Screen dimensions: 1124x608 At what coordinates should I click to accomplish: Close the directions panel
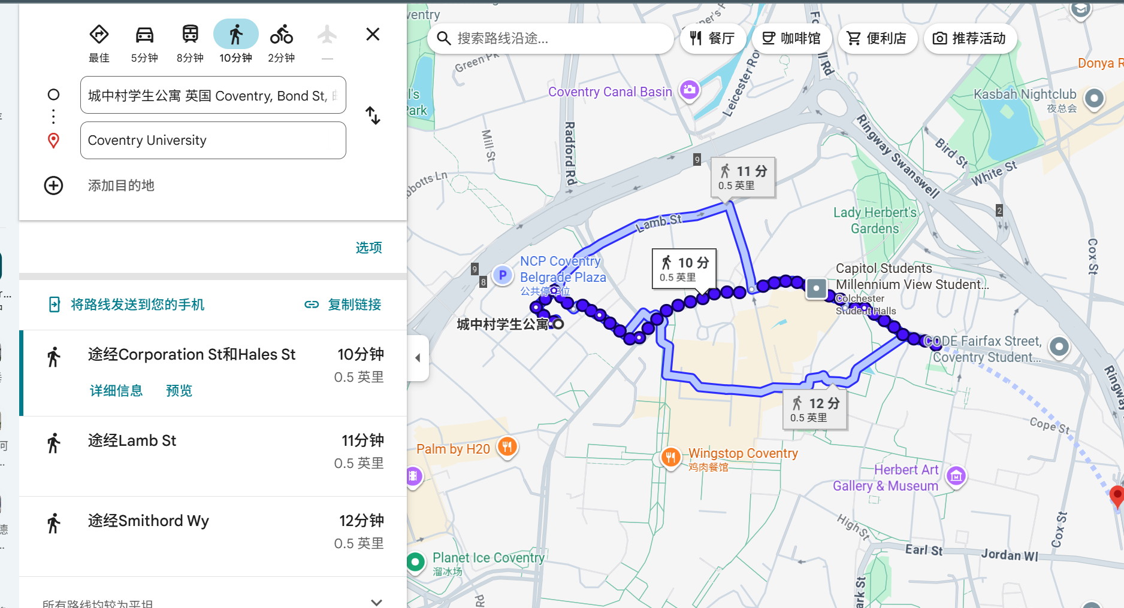pyautogui.click(x=373, y=34)
